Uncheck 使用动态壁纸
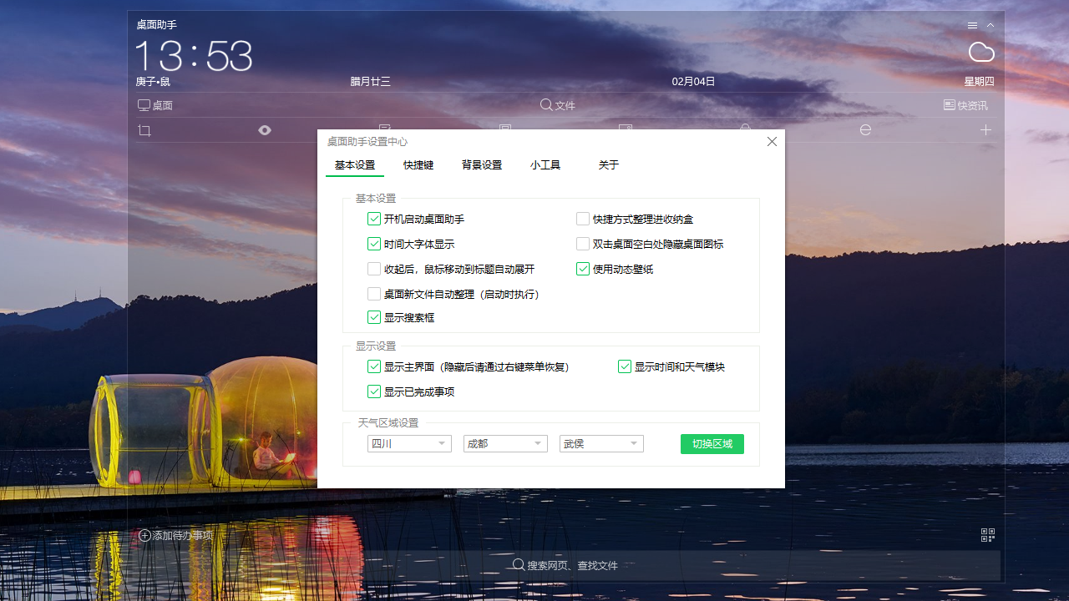Image resolution: width=1069 pixels, height=601 pixels. (582, 269)
